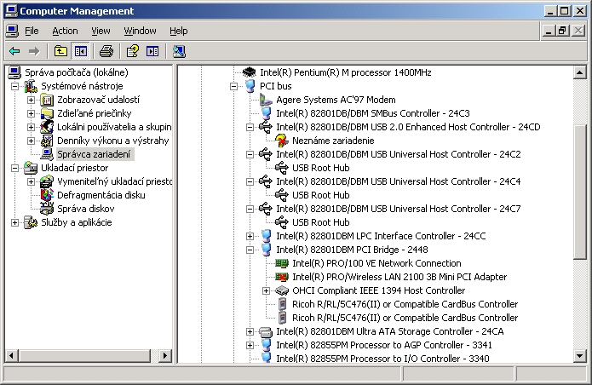Click the left pane horizontal scrollbar right arrow
The width and height of the screenshot is (592, 385).
coord(165,355)
